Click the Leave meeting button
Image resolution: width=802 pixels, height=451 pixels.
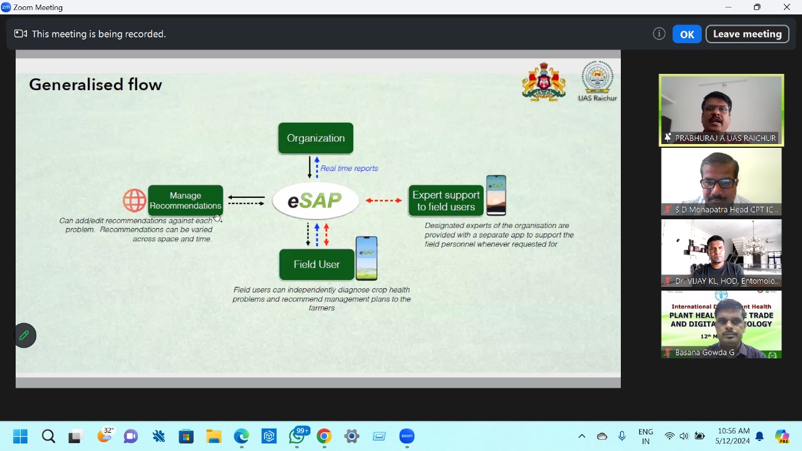coord(747,34)
